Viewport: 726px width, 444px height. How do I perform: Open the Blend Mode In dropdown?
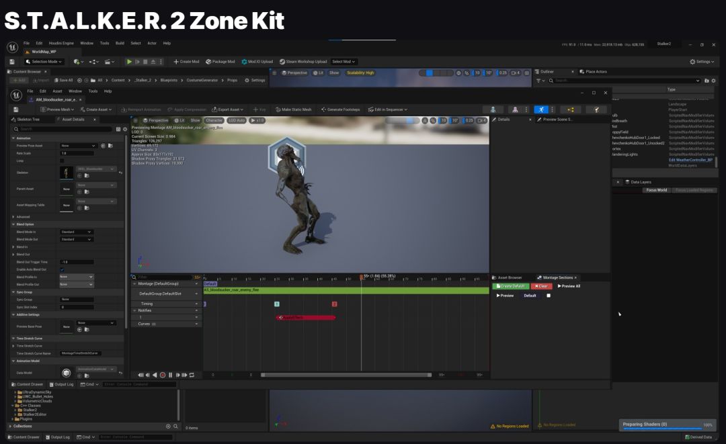click(76, 232)
